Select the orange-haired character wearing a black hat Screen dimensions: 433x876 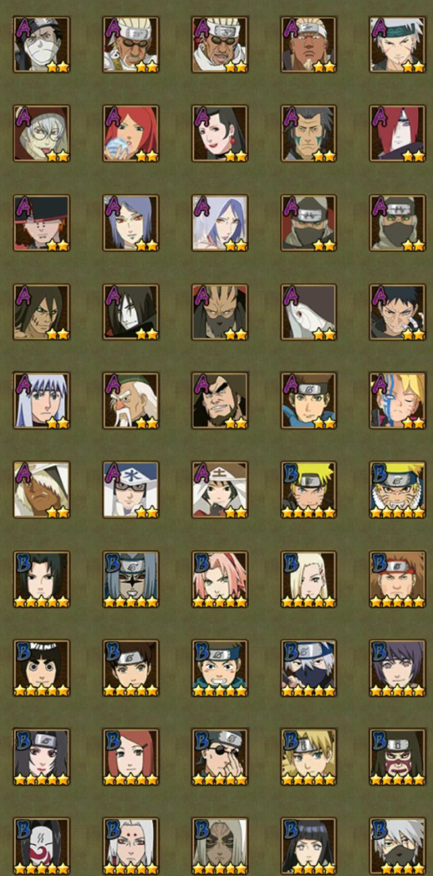(x=41, y=223)
